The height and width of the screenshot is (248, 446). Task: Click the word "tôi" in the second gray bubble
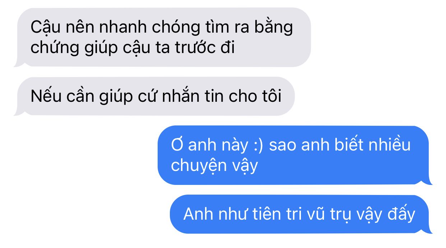272,96
